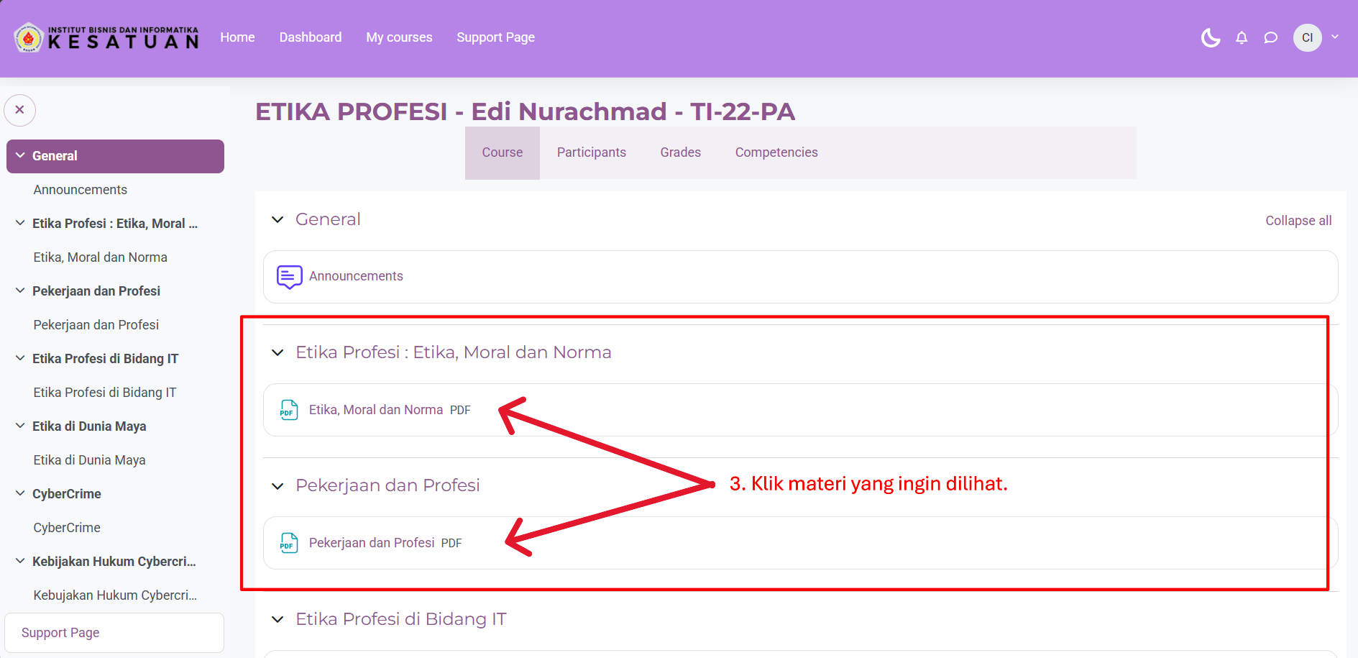This screenshot has height=658, width=1358.
Task: Open user menu dropdown arrow
Action: (x=1335, y=37)
